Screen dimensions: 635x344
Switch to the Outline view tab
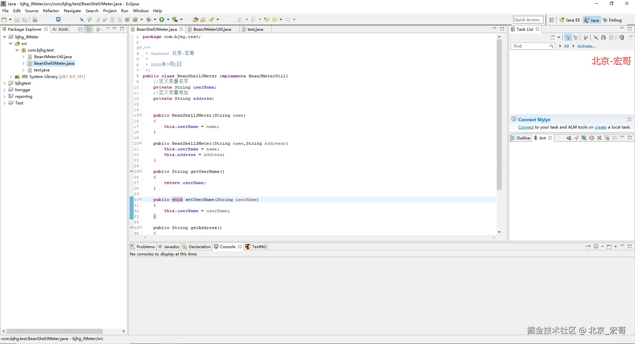(x=521, y=138)
